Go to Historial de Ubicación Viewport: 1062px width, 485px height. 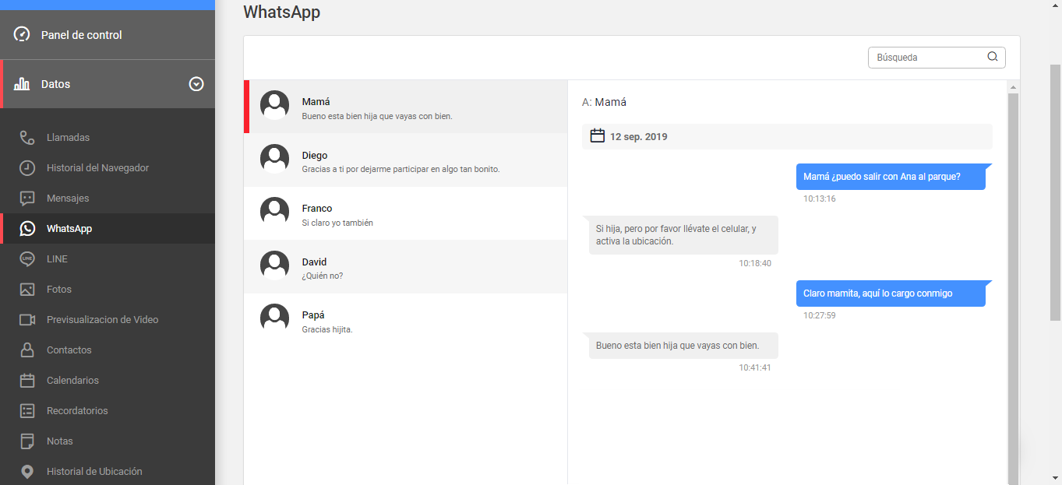click(108, 472)
